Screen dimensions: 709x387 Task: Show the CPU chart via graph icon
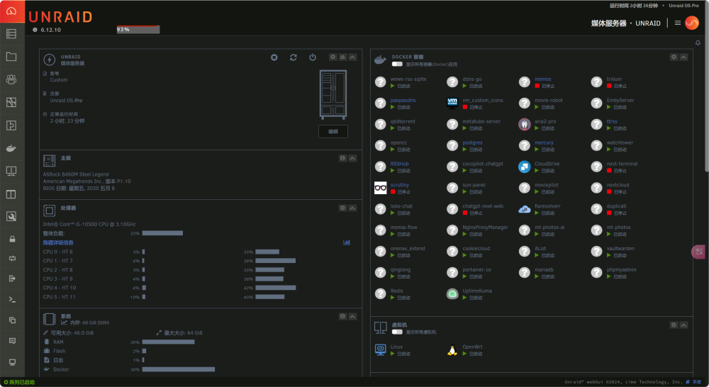click(x=347, y=242)
